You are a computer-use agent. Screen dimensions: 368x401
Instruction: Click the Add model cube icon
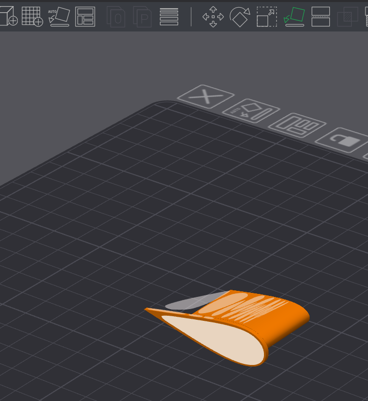pos(8,17)
